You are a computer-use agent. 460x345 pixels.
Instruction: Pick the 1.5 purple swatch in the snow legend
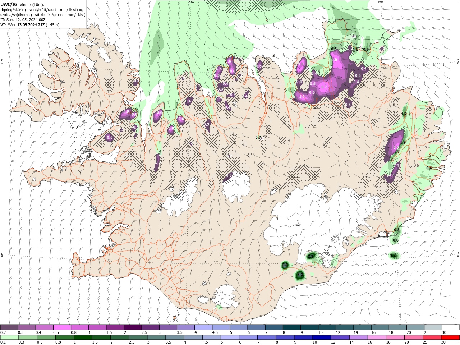tap(115, 327)
